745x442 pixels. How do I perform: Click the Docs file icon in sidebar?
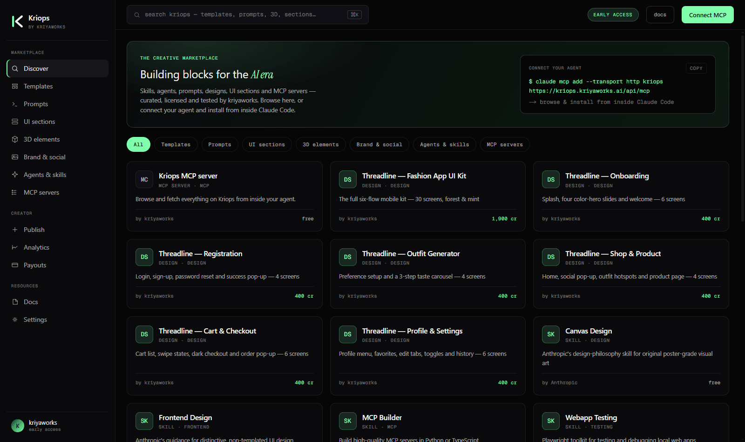pyautogui.click(x=15, y=302)
